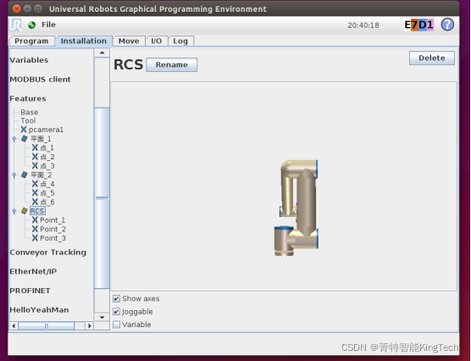Click the X icon beside 点_1

tap(35, 147)
